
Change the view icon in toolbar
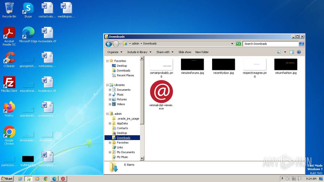point(279,52)
